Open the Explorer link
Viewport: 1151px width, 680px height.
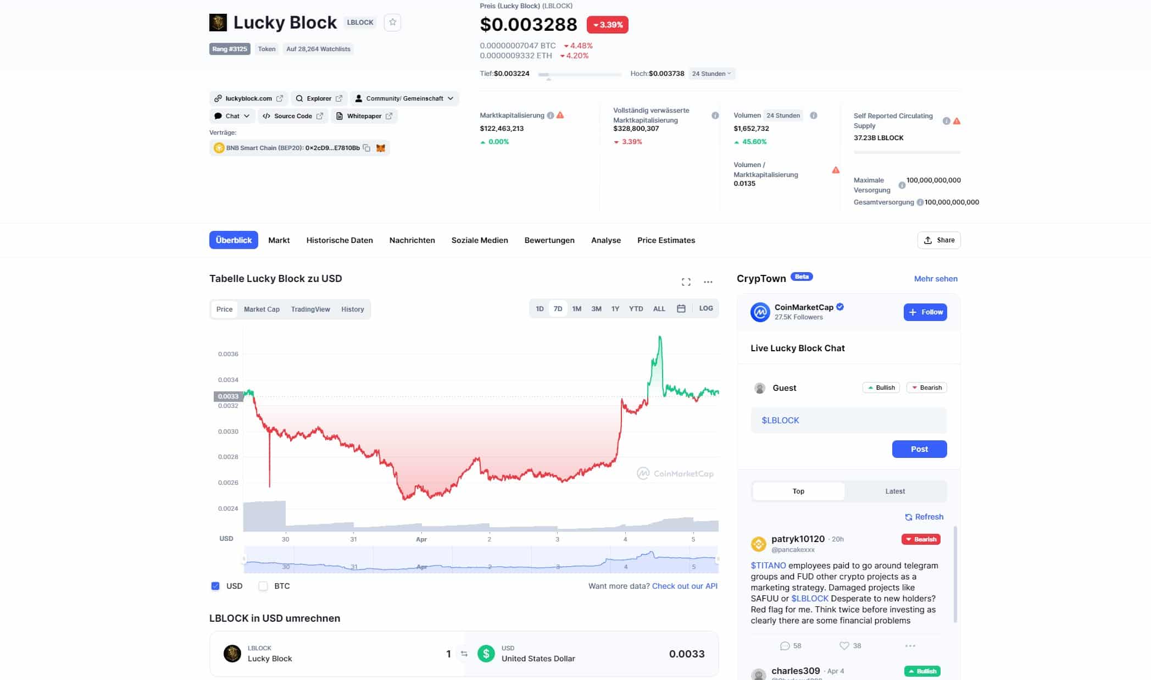(319, 98)
